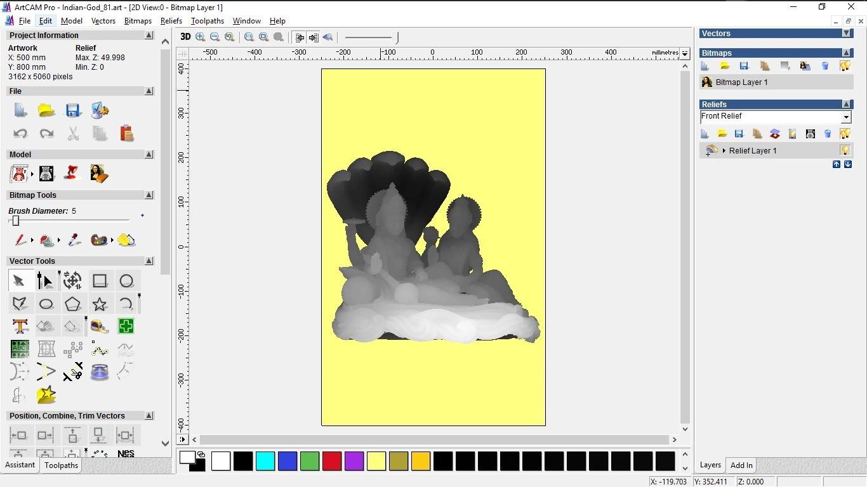Open the Toolpaths menu
Screen dimensions: 867x487
[x=207, y=21]
